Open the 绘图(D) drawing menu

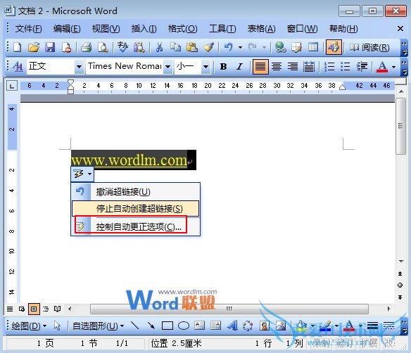[x=29, y=326]
